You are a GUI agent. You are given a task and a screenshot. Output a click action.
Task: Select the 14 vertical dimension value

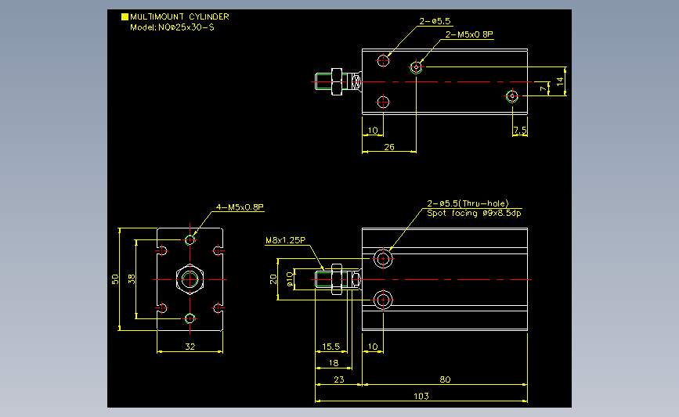pyautogui.click(x=560, y=81)
